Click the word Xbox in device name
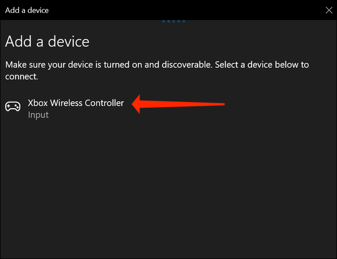 click(38, 103)
